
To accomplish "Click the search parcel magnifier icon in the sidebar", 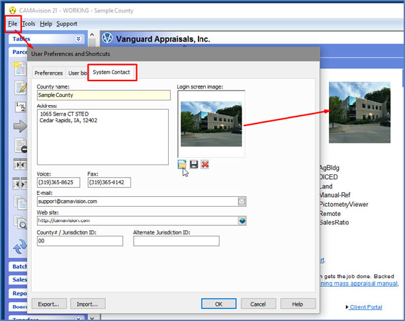I will (21, 222).
